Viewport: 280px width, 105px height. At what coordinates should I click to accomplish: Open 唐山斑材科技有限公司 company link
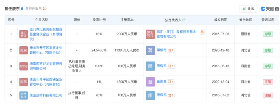pos(46,95)
